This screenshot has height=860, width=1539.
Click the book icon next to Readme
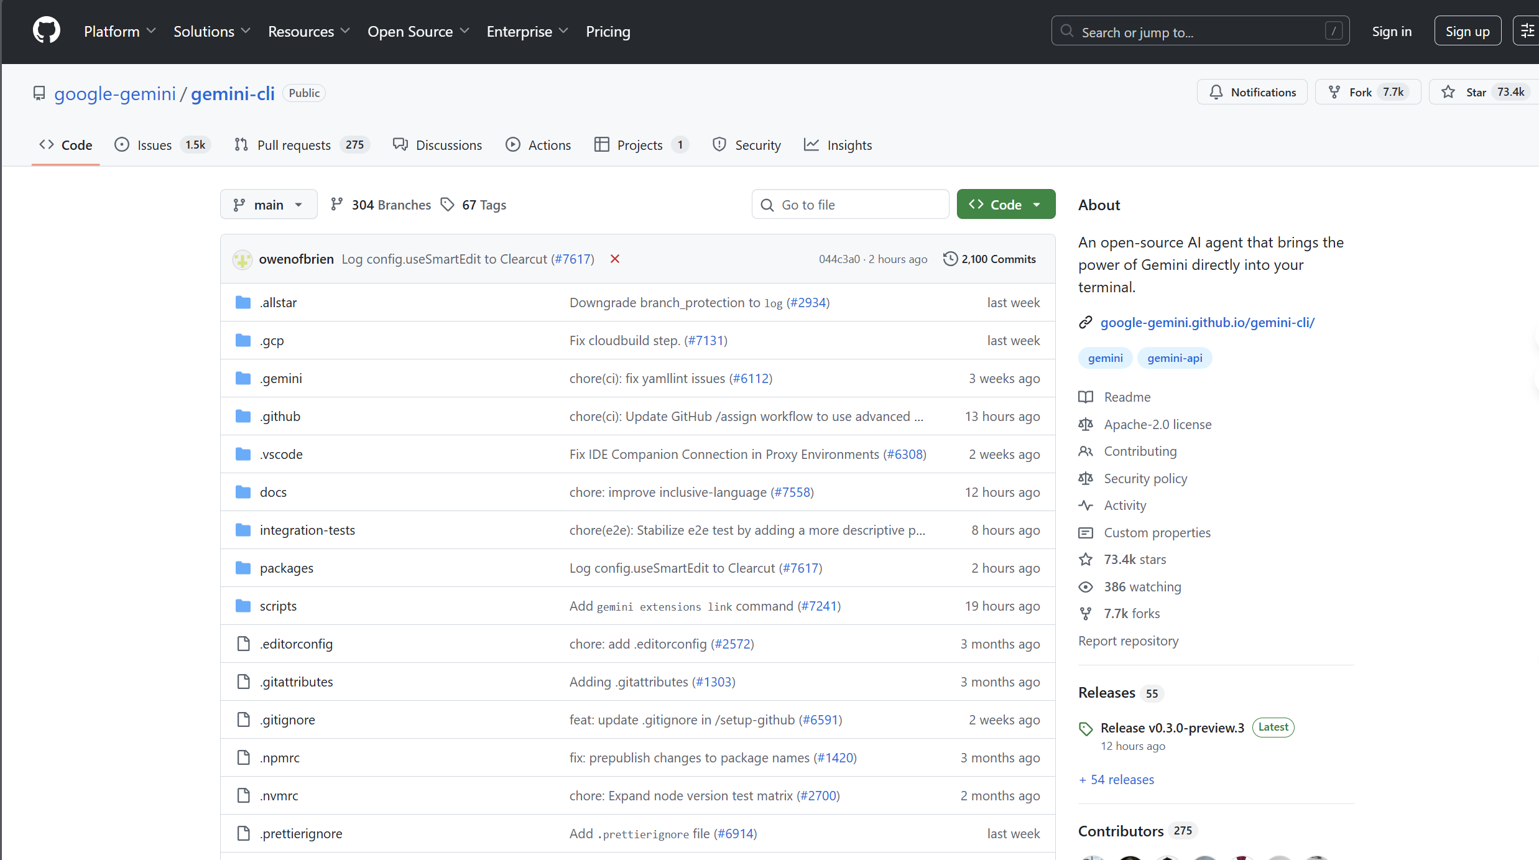[1086, 397]
